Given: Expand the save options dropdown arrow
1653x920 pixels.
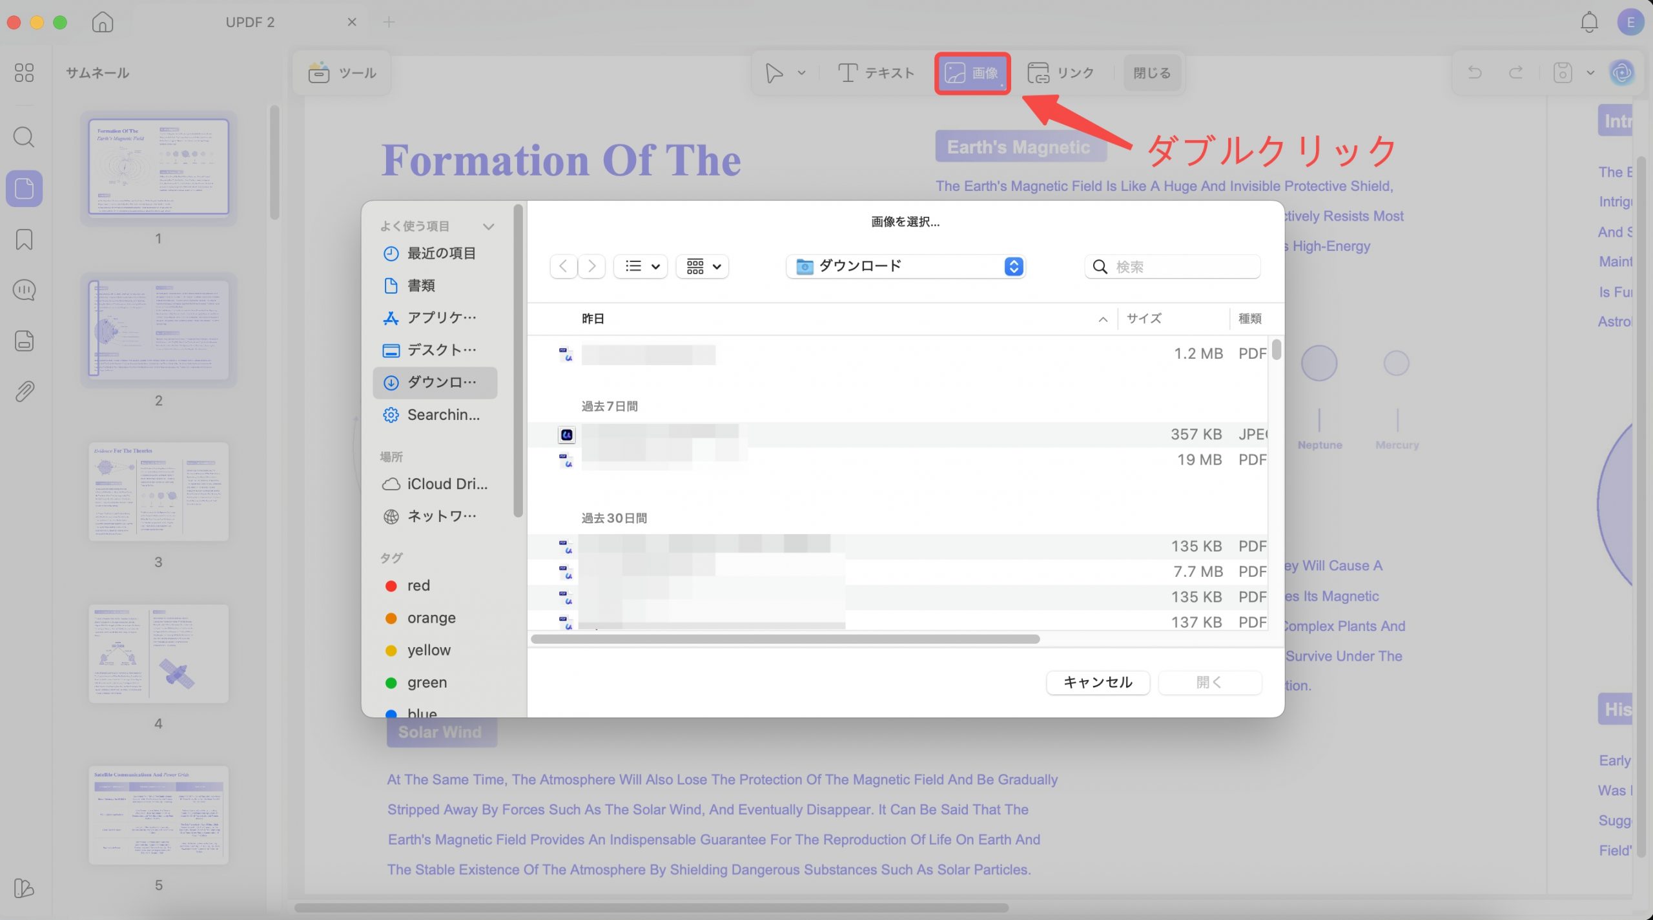Looking at the screenshot, I should (x=1590, y=73).
